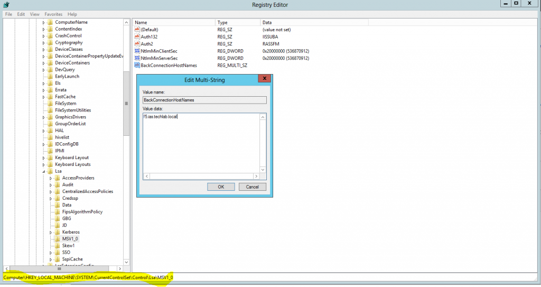Click the (Default) value icon
This screenshot has height=287, width=541.
tap(137, 30)
